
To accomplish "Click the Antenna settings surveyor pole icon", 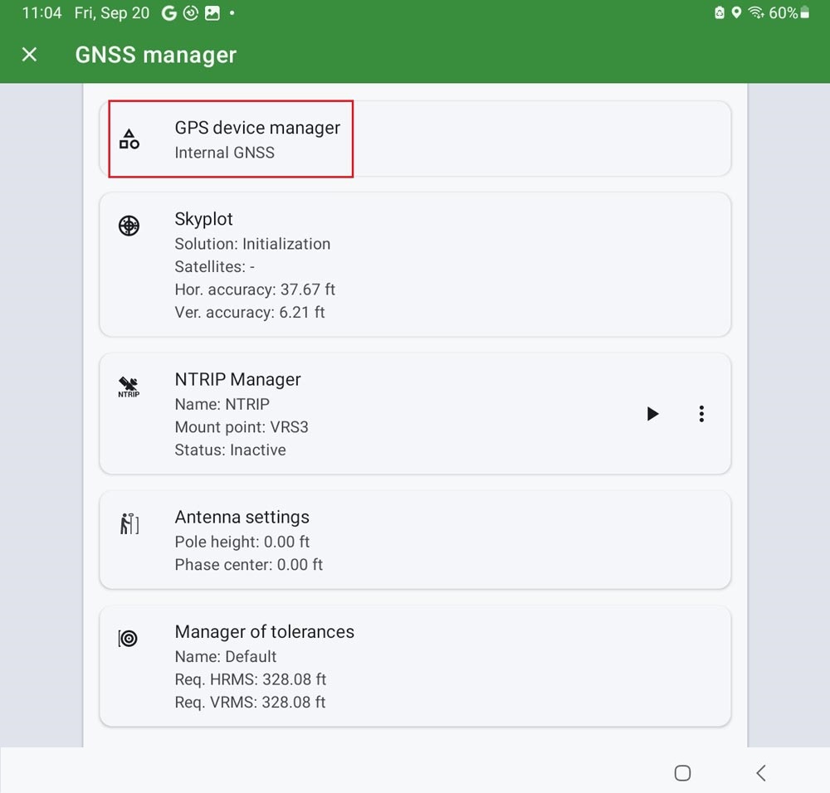I will point(129,524).
